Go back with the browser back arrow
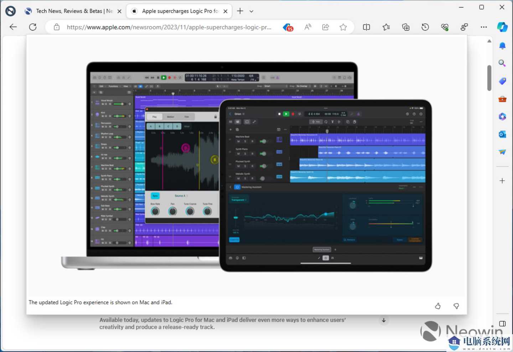The image size is (513, 352). click(x=13, y=27)
